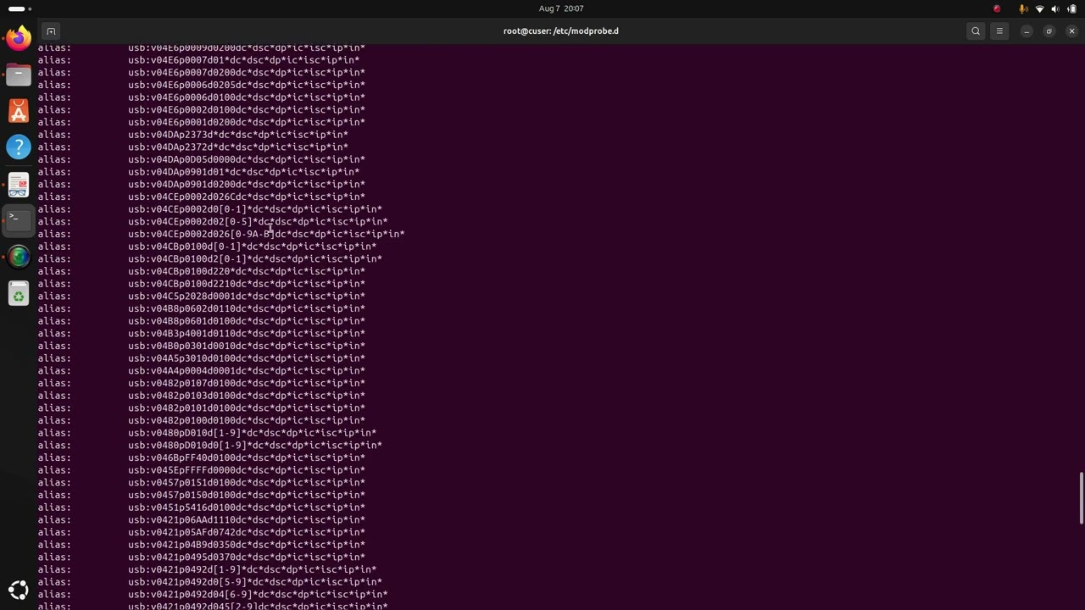Click the volume speaker tray icon
The width and height of the screenshot is (1085, 610).
pyautogui.click(x=1055, y=8)
